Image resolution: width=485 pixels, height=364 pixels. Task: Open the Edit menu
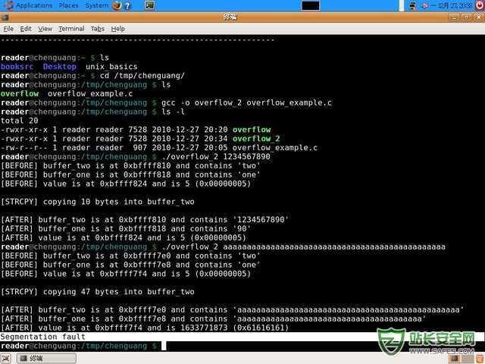pos(26,29)
